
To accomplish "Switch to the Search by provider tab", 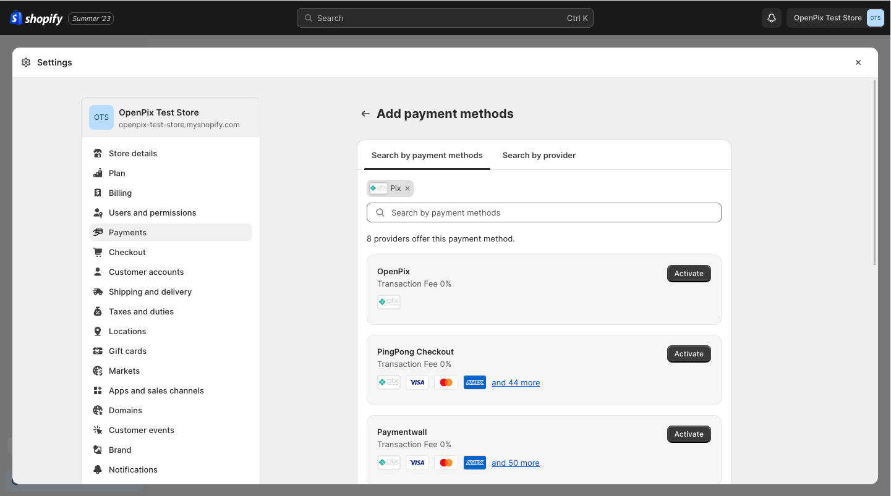I will [x=539, y=155].
